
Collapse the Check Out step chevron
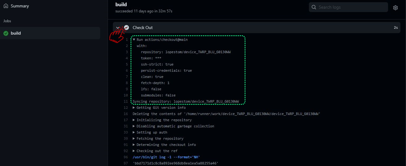click(118, 28)
